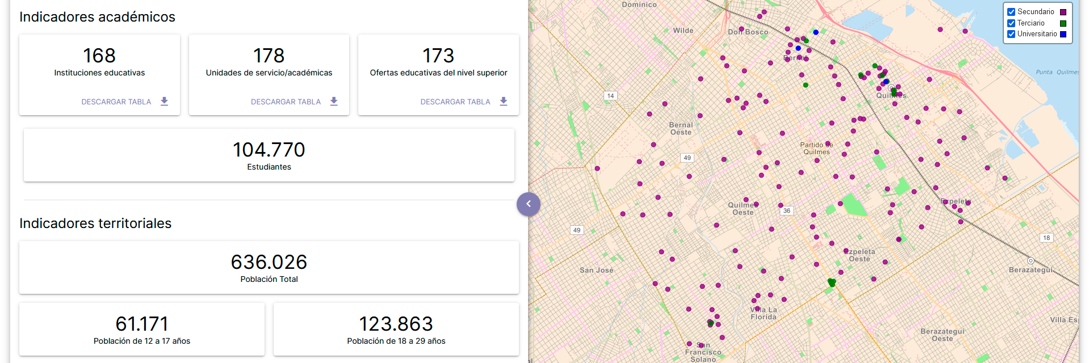Disable the Universitario layer checkbox
The image size is (1089, 363).
click(x=1011, y=34)
